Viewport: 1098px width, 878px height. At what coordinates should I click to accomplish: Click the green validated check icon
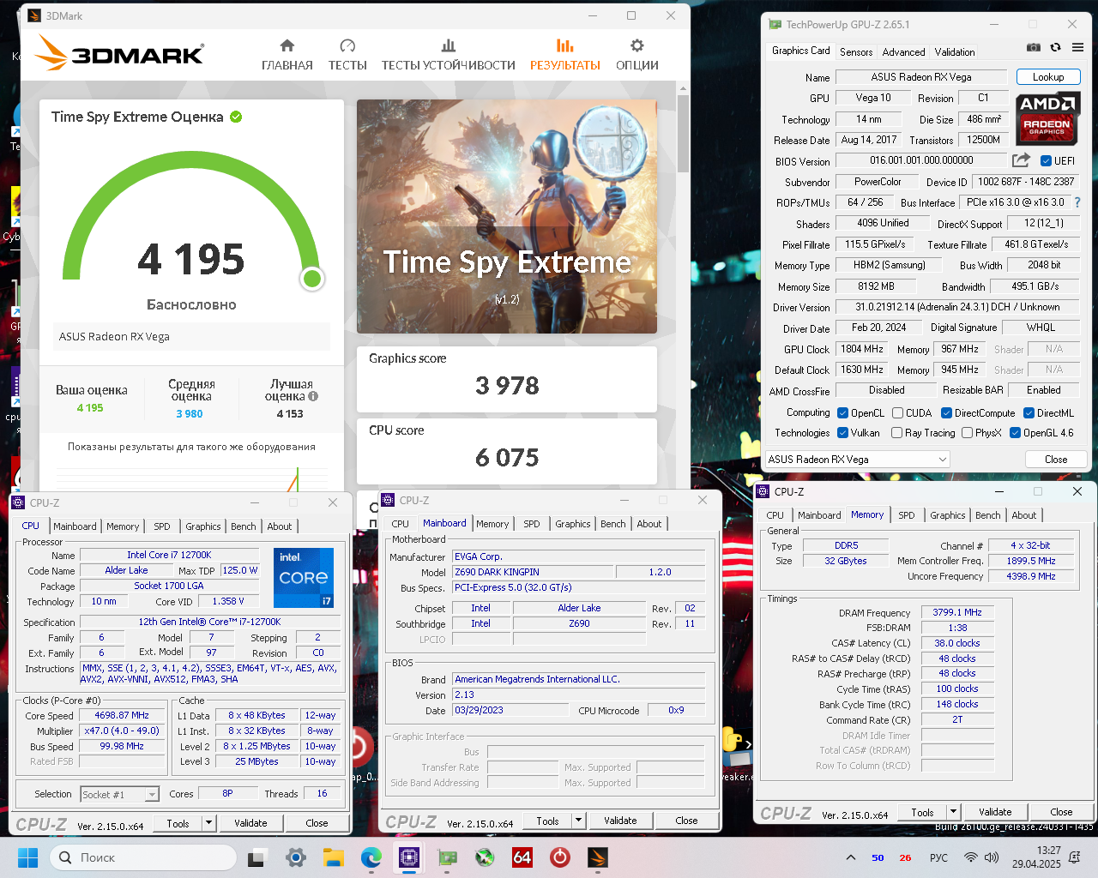click(236, 117)
